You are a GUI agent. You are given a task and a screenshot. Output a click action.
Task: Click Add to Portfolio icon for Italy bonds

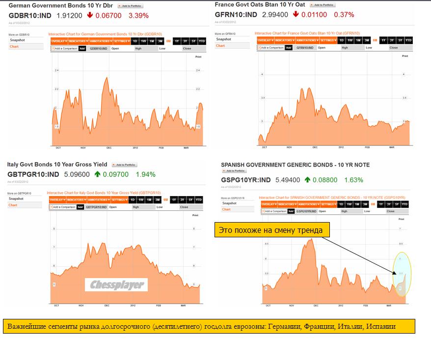(125, 165)
